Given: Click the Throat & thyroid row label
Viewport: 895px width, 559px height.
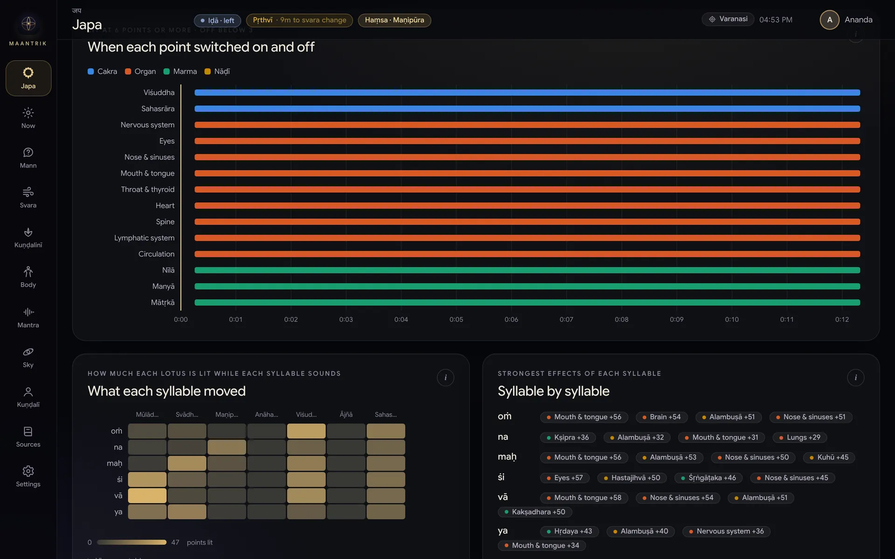Looking at the screenshot, I should [x=148, y=190].
